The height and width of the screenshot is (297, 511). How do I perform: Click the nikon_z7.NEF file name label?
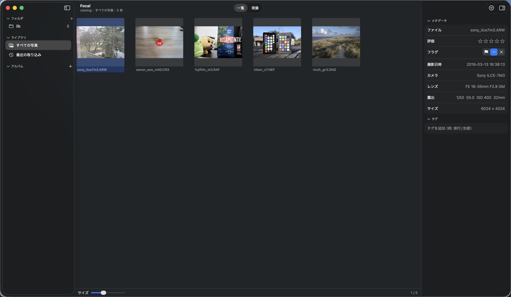pos(264,69)
